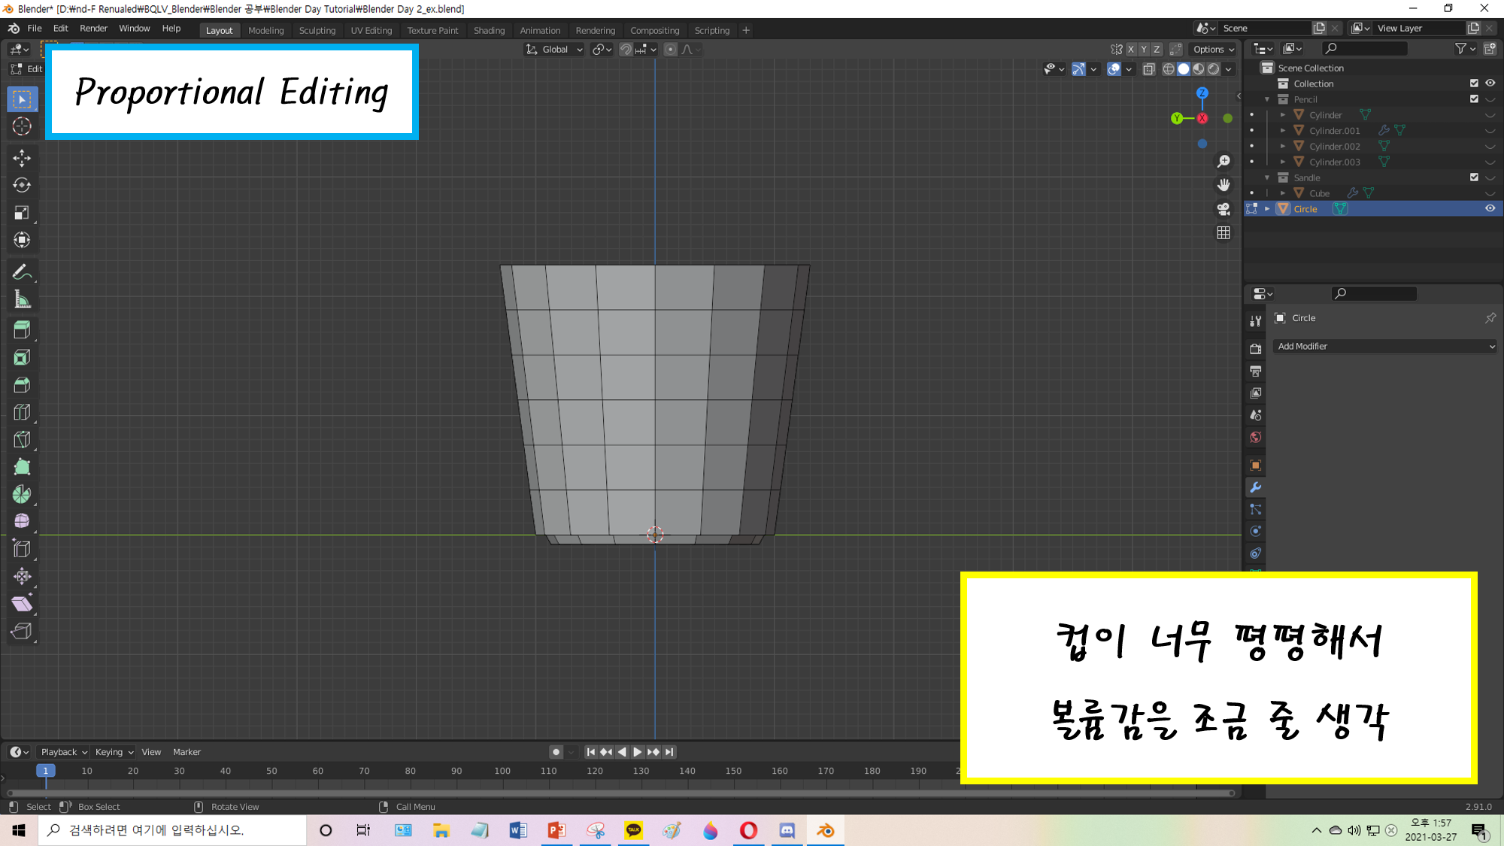The image size is (1504, 846).
Task: Select the Knife tool
Action: (22, 440)
